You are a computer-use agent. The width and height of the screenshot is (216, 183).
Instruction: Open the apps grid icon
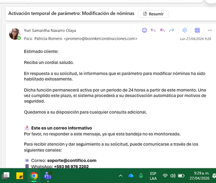click(x=197, y=30)
